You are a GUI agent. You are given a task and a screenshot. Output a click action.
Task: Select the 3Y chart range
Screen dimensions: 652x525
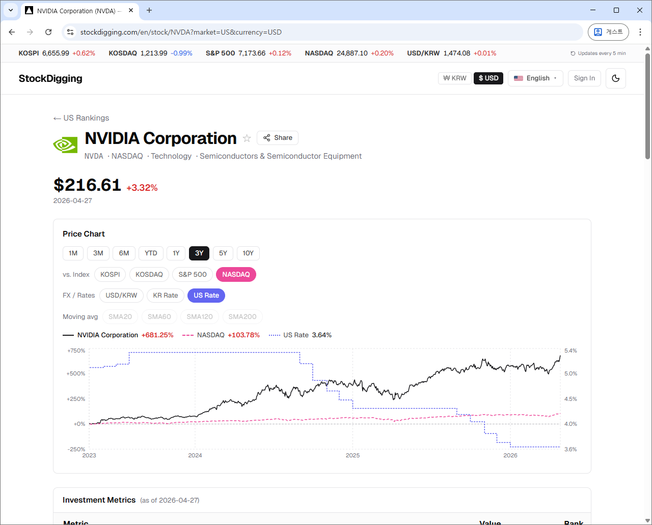click(199, 253)
